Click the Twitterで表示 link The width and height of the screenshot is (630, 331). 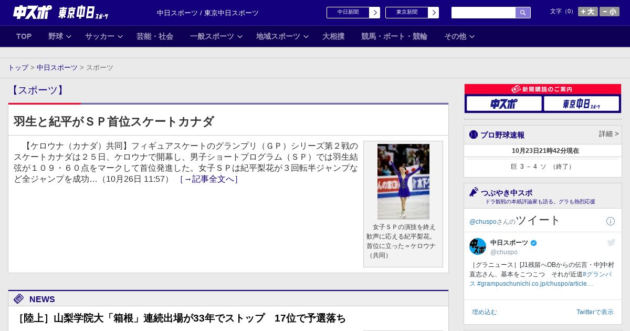tap(595, 312)
